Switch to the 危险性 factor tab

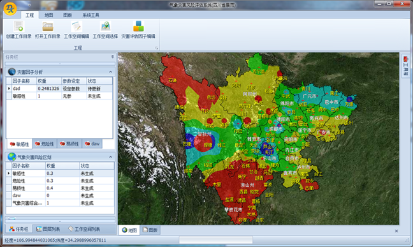(x=45, y=144)
